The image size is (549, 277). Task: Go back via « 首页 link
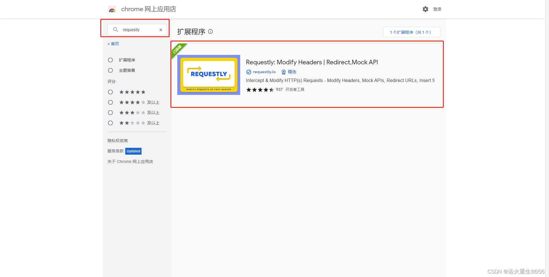(113, 44)
